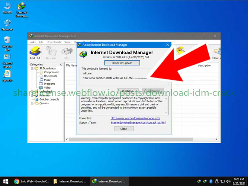Close the Categories panel
This screenshot has width=248, height=186.
pyautogui.click(x=61, y=64)
